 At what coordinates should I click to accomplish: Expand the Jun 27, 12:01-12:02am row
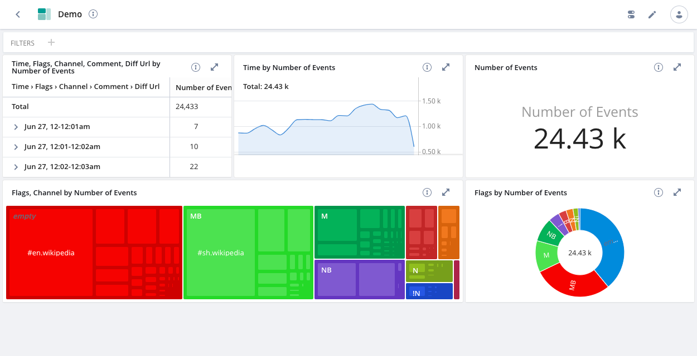(16, 147)
